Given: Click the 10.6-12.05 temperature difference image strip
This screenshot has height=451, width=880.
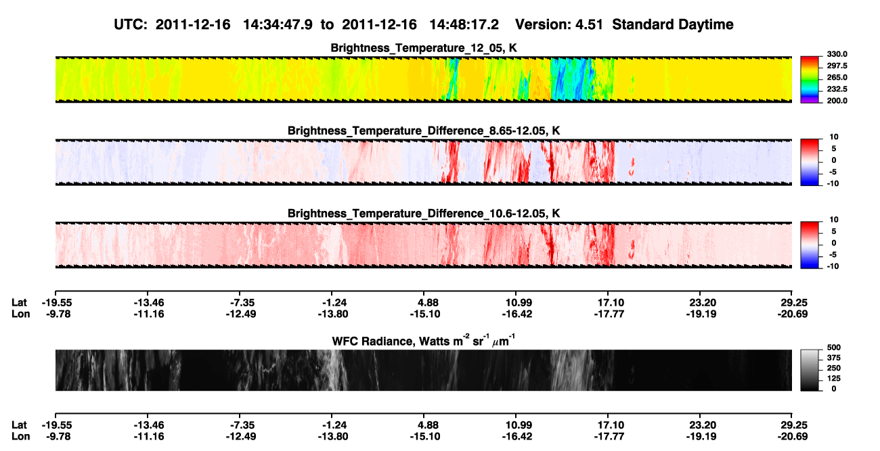Looking at the screenshot, I should point(423,245).
